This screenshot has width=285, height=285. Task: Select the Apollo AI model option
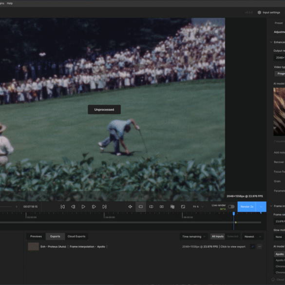coord(280,254)
